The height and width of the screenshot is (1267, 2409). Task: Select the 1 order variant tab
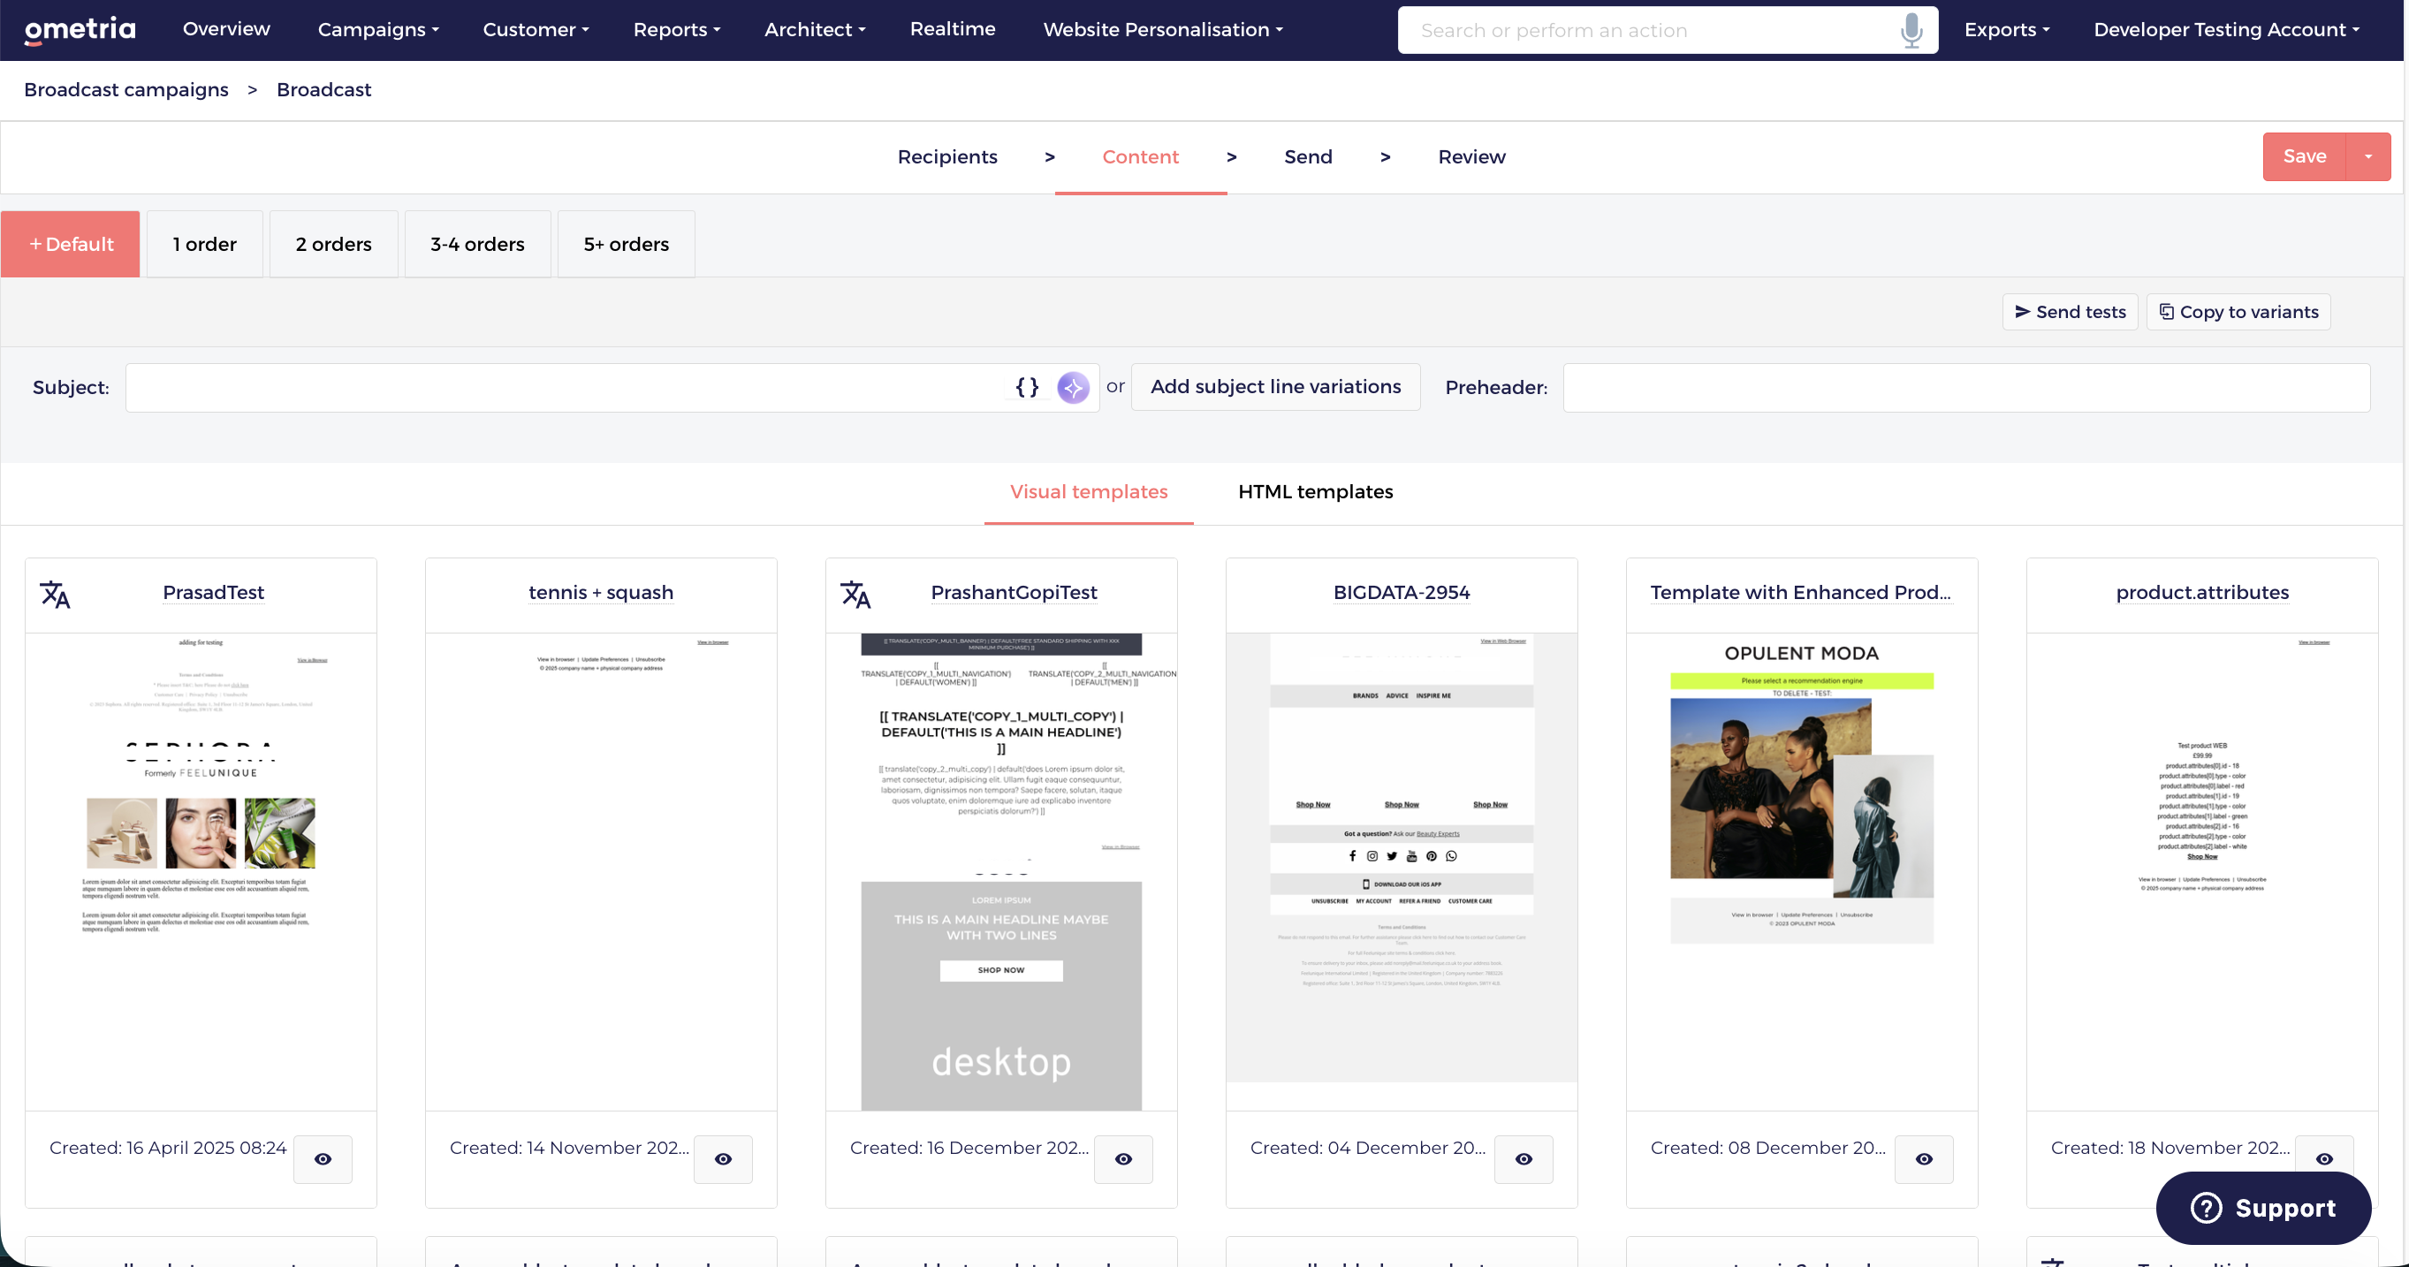pos(205,244)
